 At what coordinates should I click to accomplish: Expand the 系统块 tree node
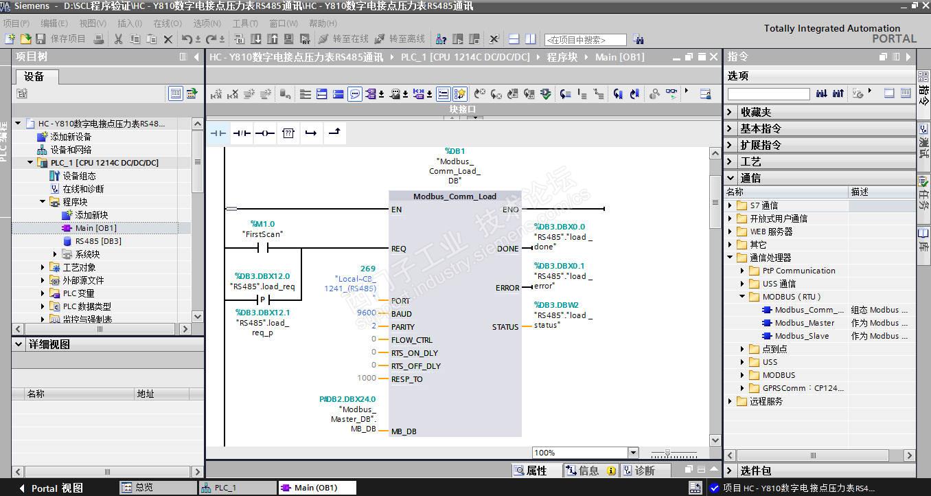coord(55,254)
